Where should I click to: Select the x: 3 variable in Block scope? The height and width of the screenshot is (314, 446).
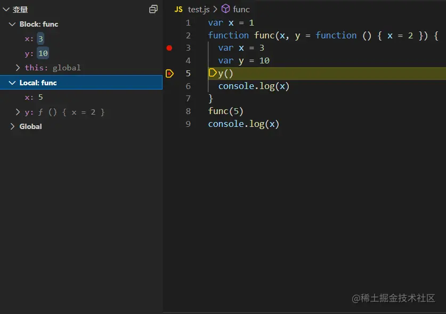[33, 39]
